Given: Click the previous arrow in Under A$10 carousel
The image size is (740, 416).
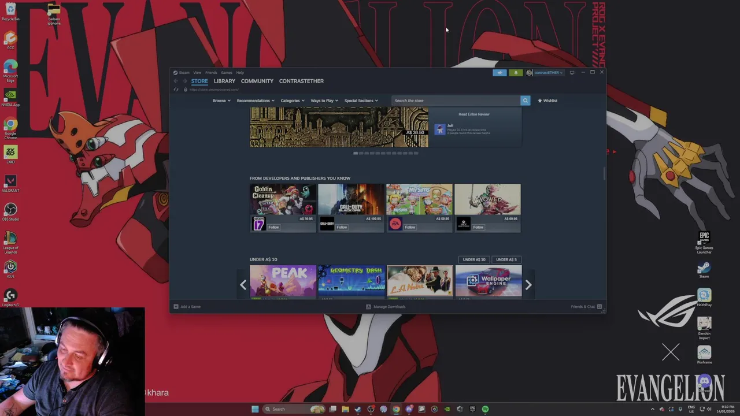Looking at the screenshot, I should [243, 284].
